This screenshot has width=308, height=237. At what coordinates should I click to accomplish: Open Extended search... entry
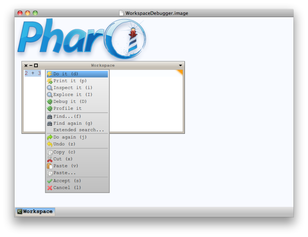click(77, 130)
